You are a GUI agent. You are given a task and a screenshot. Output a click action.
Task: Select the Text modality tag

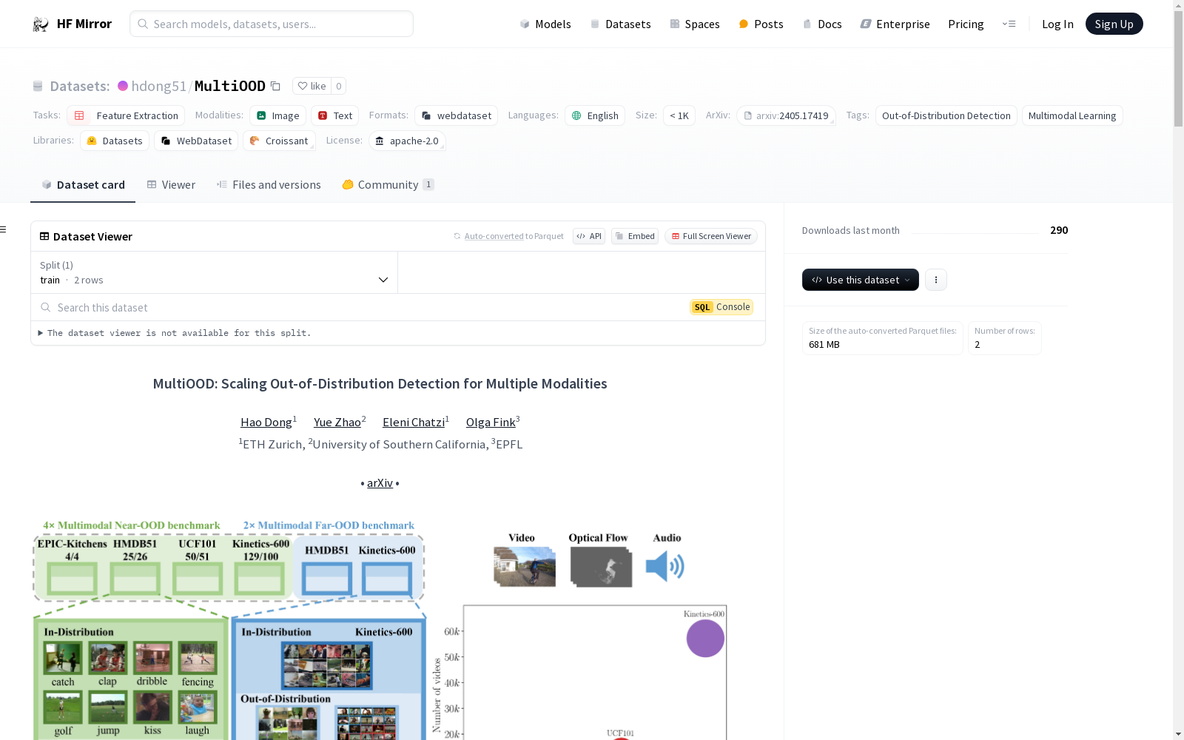334,115
